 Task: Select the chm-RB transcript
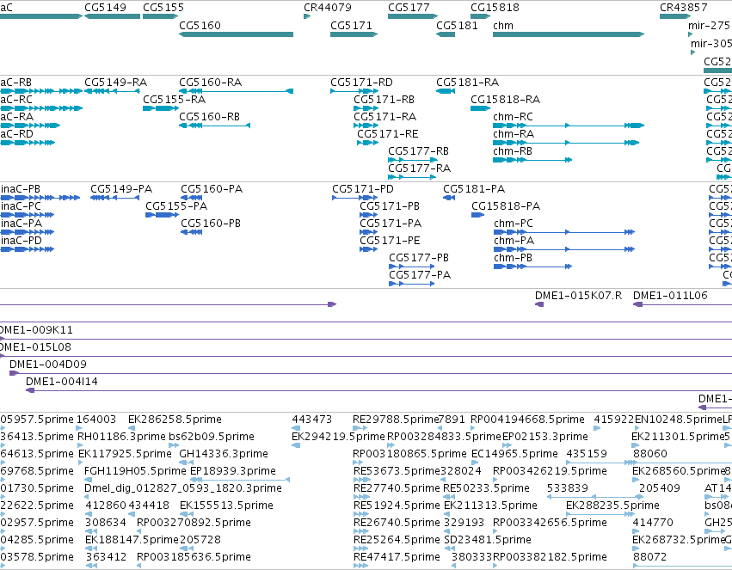coord(532,160)
